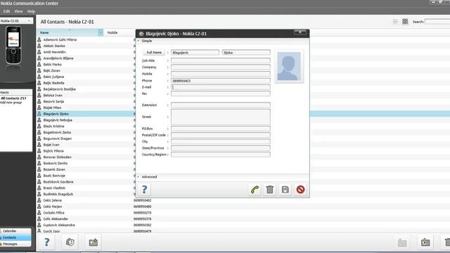This screenshot has width=450, height=253.
Task: Click the Extension input field
Action: click(x=220, y=105)
